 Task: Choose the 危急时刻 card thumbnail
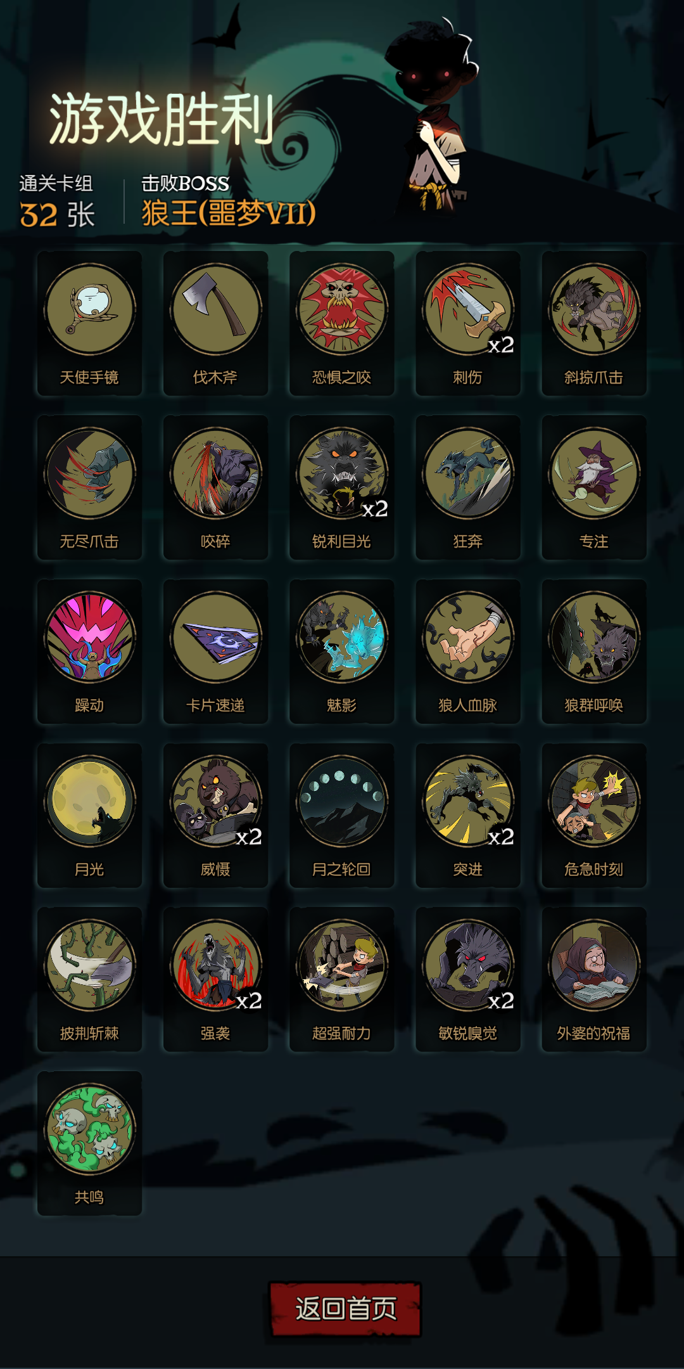[593, 815]
